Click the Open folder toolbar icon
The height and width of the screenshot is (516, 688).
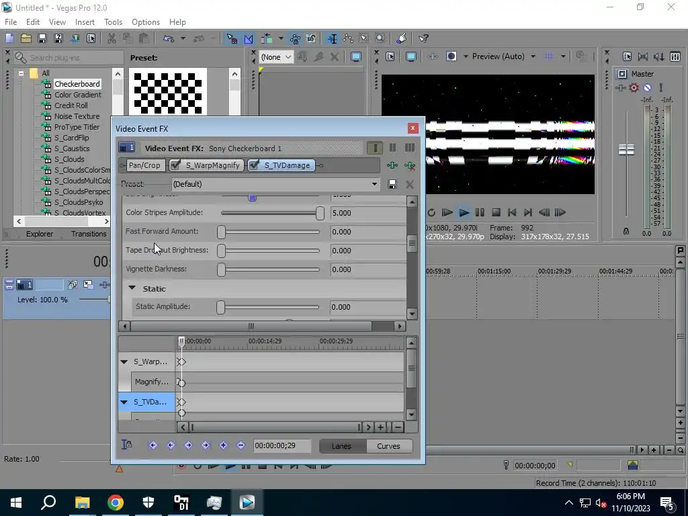coord(26,38)
